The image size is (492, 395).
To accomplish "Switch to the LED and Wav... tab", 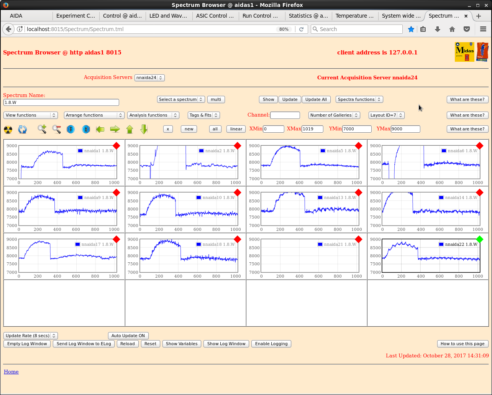I will pyautogui.click(x=169, y=16).
